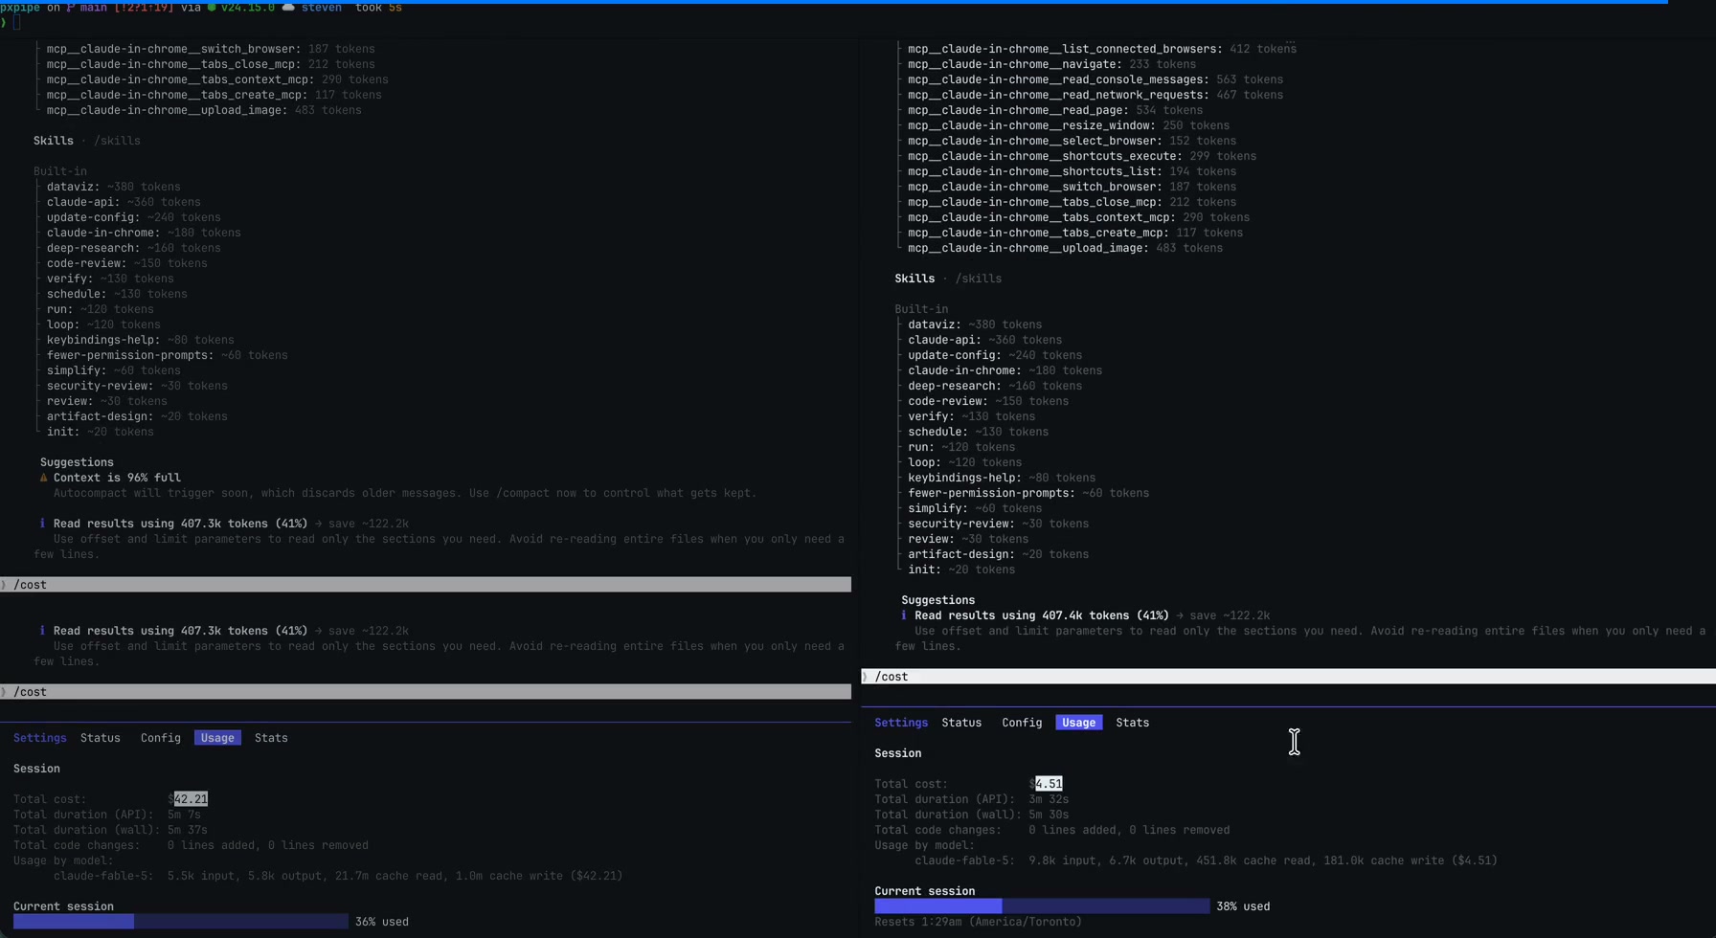Switch to the Stats tab in the right pane

[x=1133, y=723]
